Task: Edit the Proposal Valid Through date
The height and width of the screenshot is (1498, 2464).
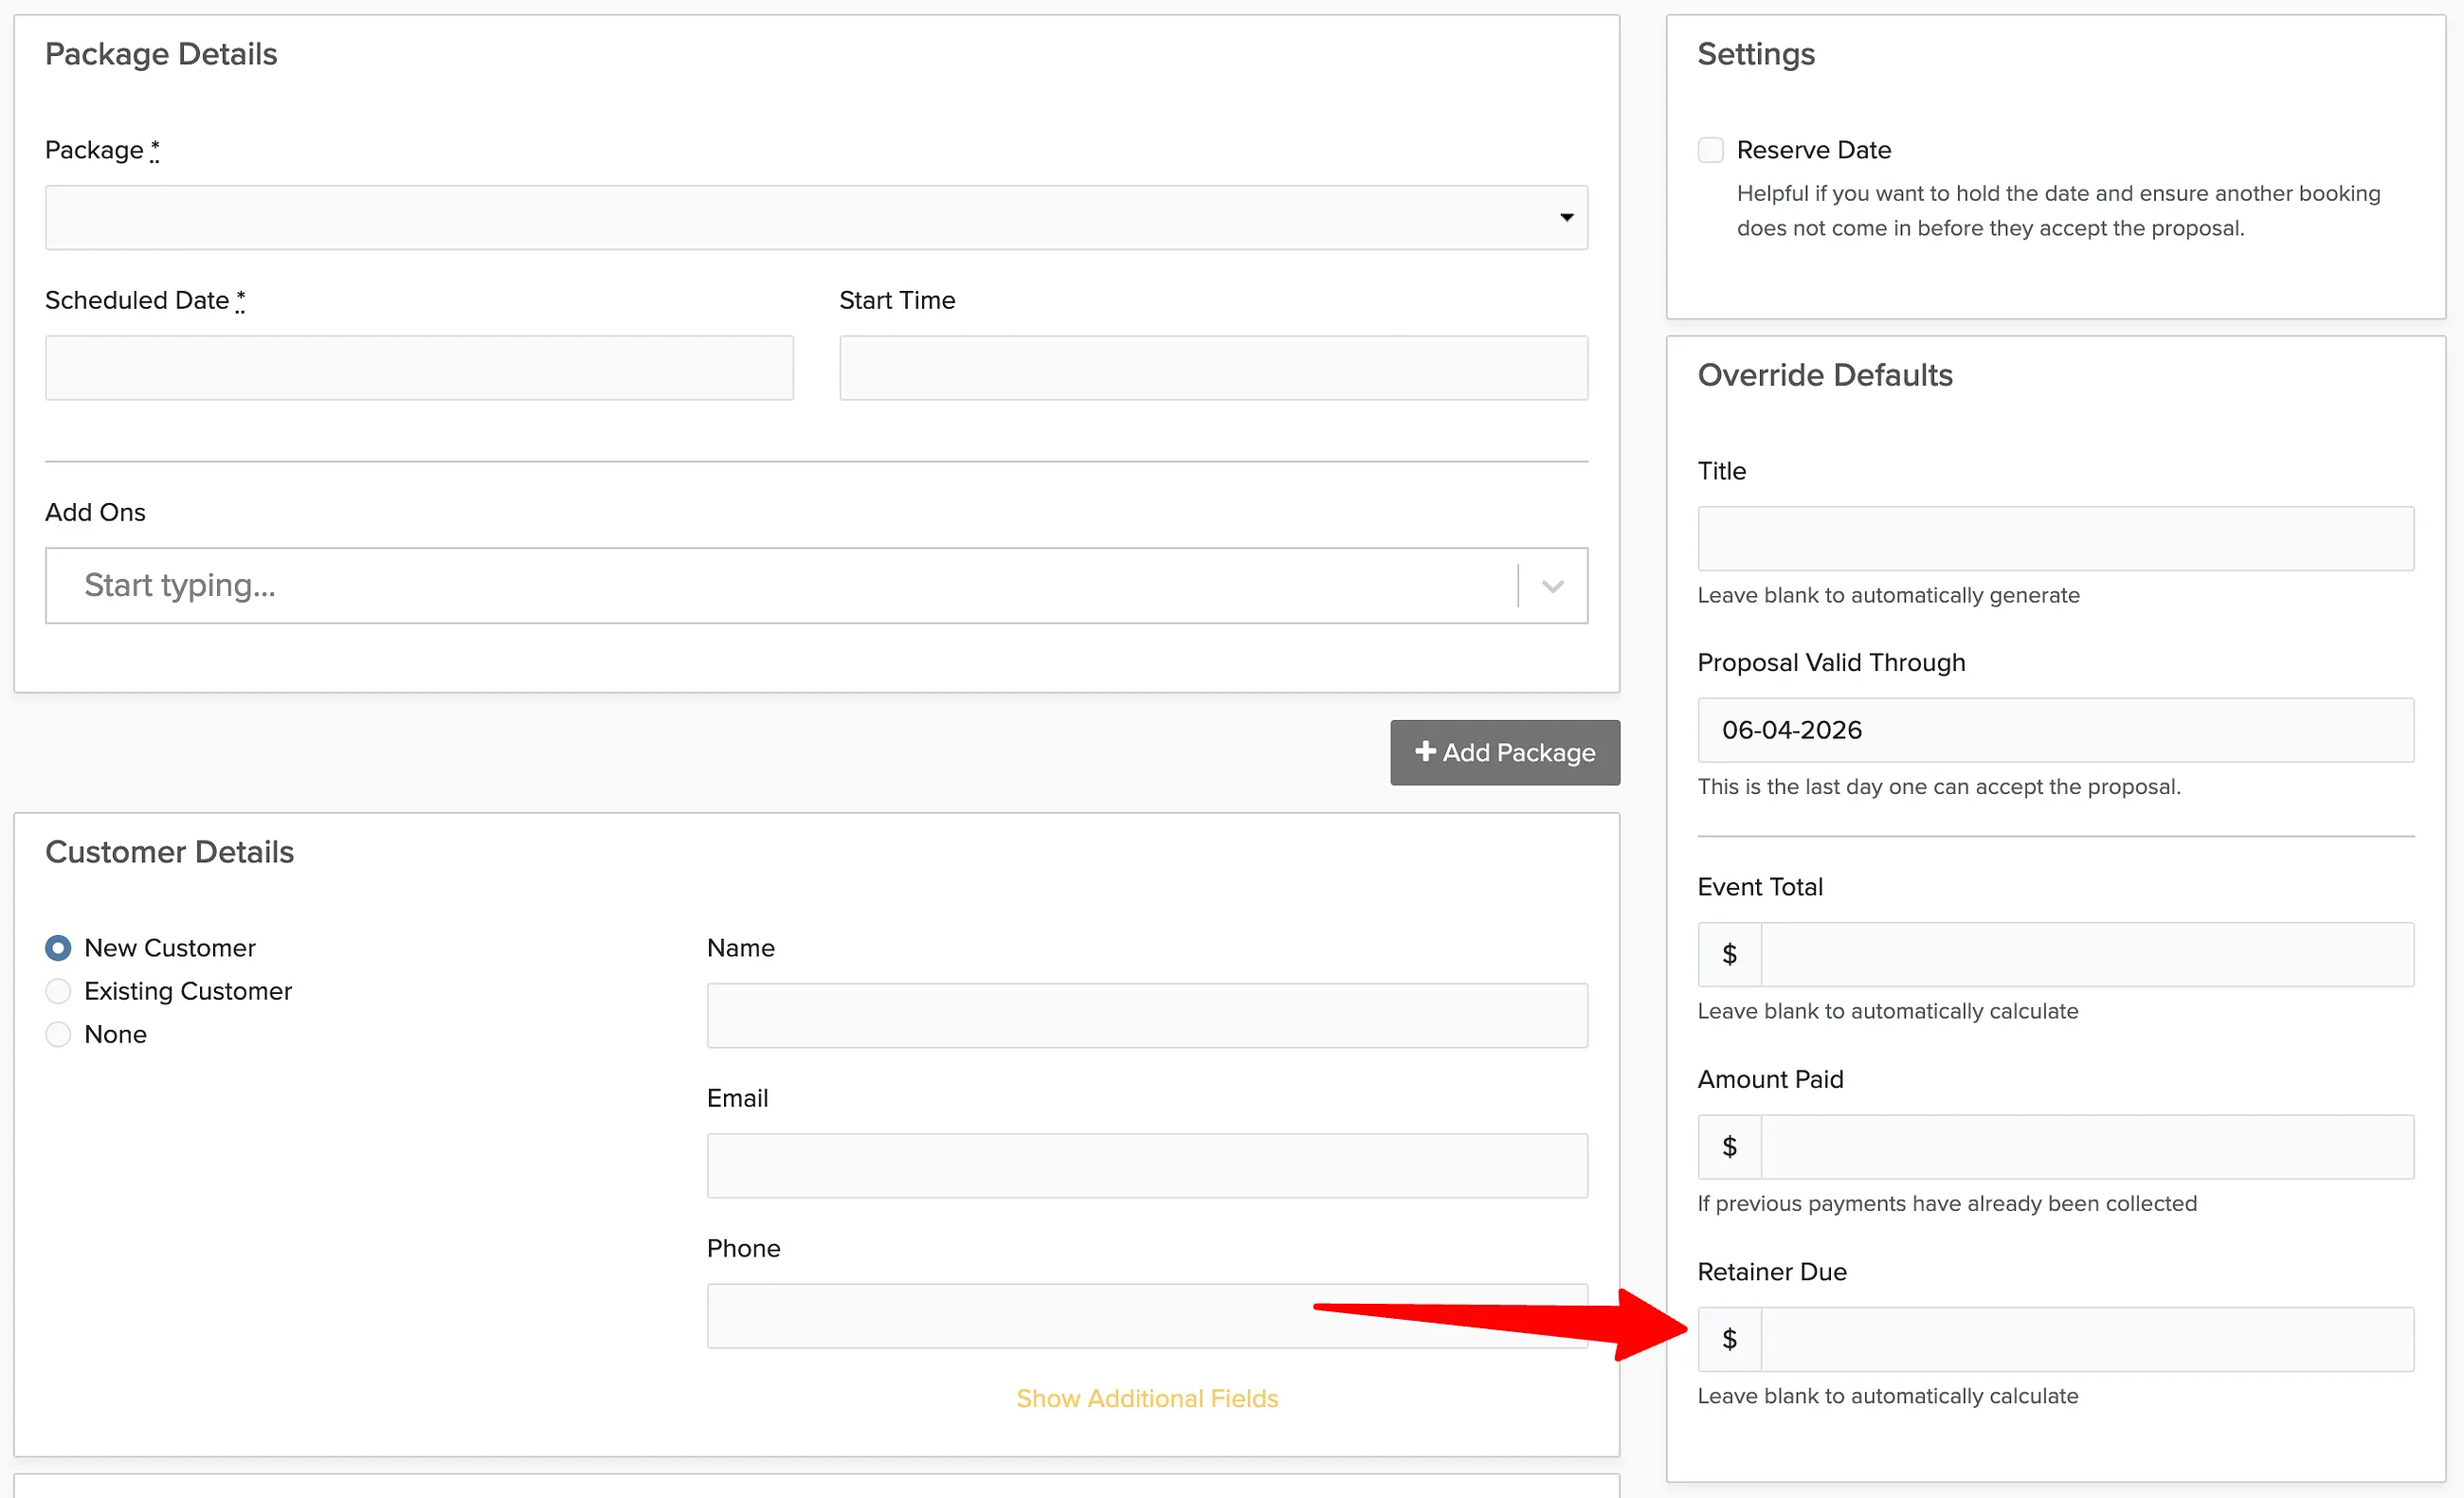Action: click(2056, 730)
